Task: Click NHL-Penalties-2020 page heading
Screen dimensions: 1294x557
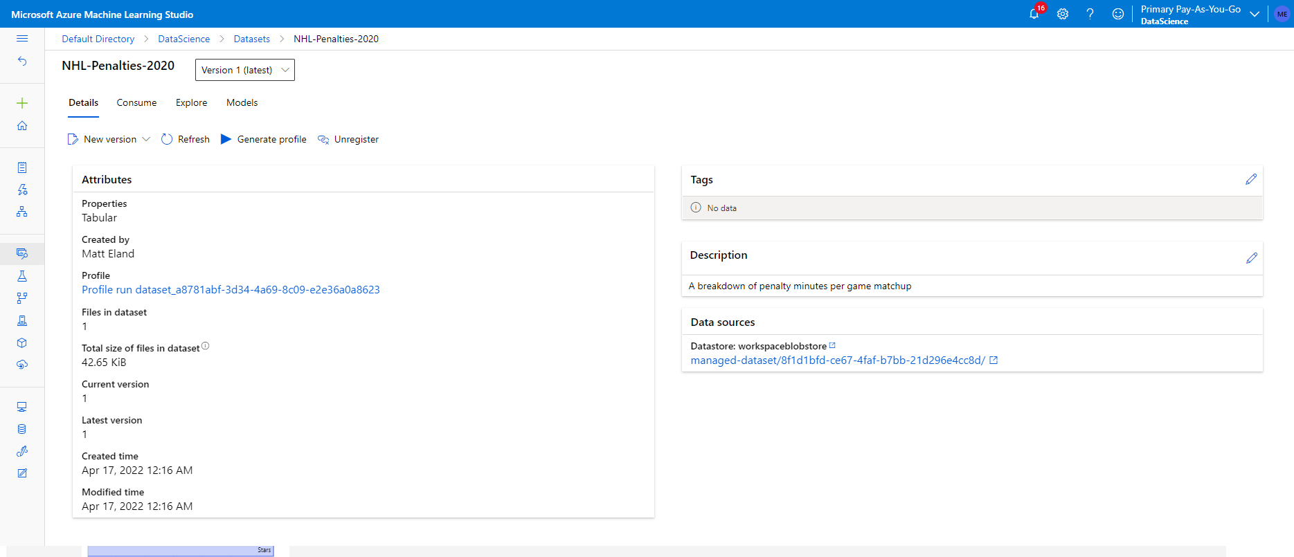Action: [118, 66]
